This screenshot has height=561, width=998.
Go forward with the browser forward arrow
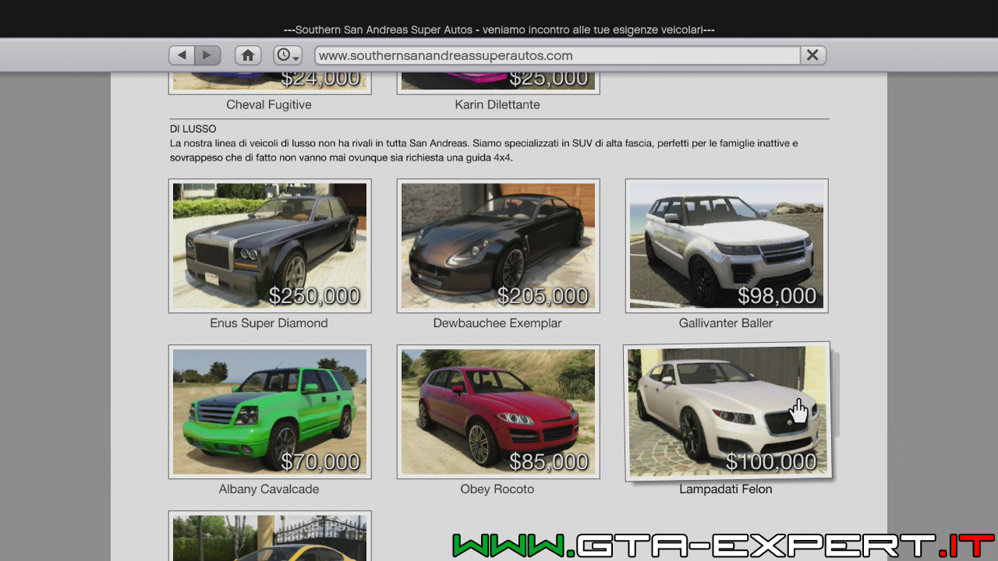207,55
